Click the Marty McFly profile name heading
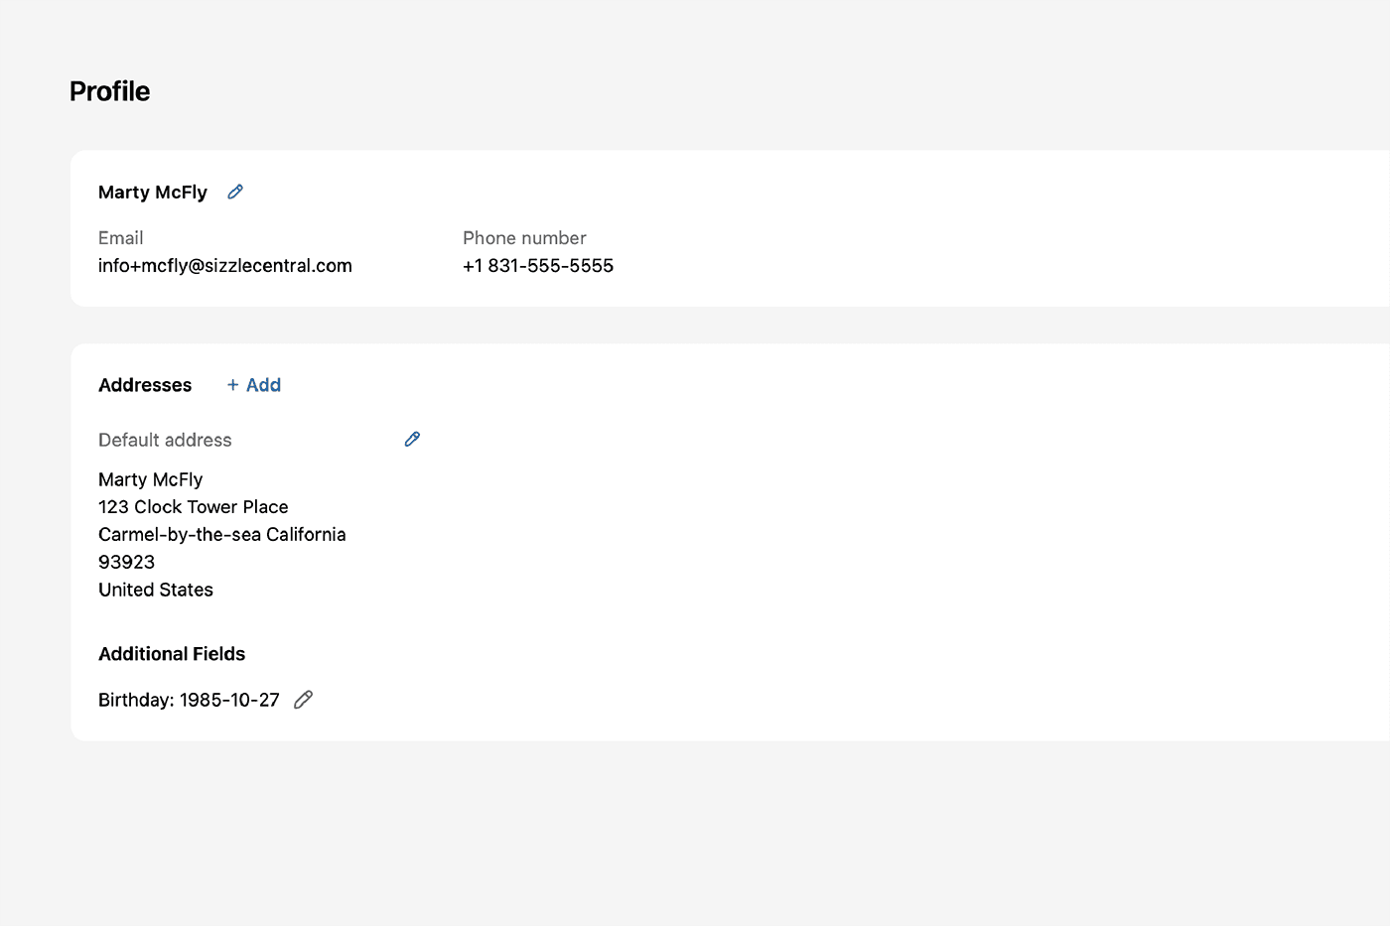The height and width of the screenshot is (926, 1390). [153, 193]
